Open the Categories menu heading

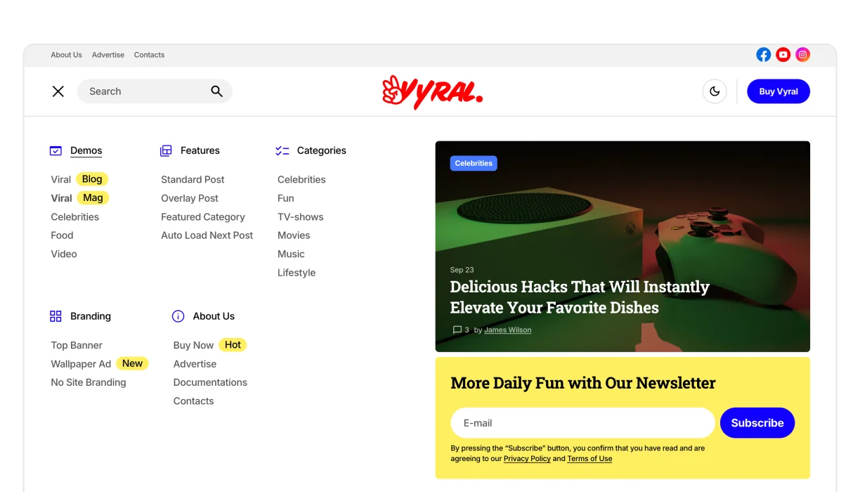(x=322, y=150)
